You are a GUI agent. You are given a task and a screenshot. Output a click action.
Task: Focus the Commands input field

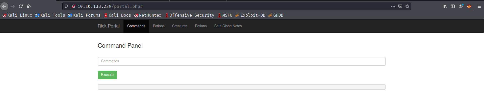(x=241, y=61)
